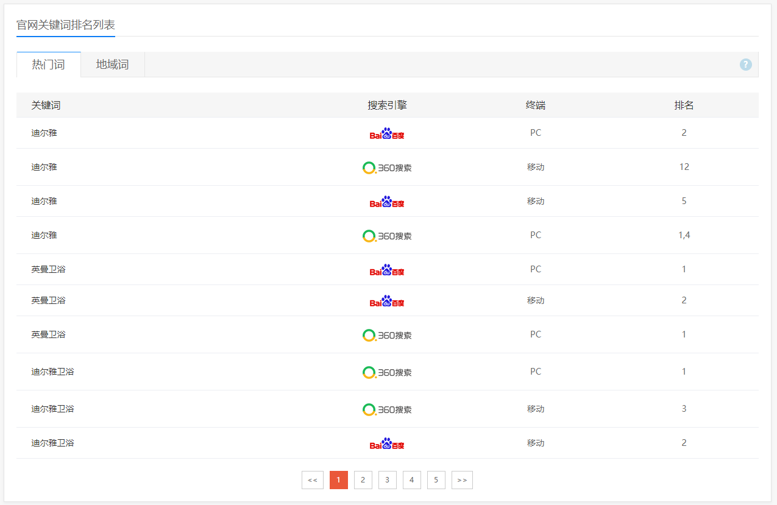This screenshot has height=505, width=777.
Task: Jump to page 4
Action: (x=411, y=480)
